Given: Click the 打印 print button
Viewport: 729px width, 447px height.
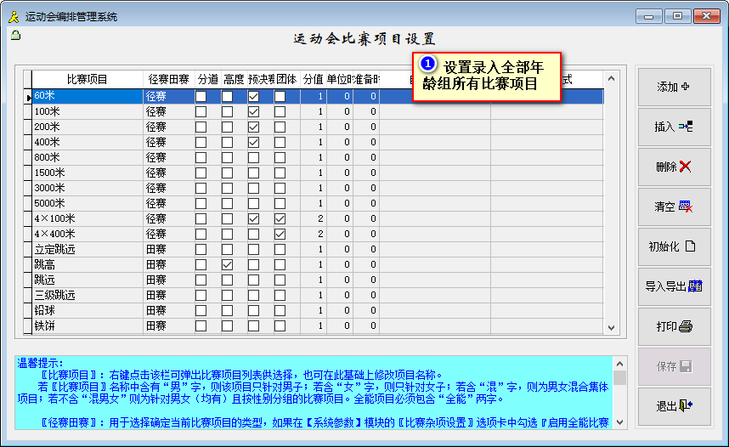Looking at the screenshot, I should point(672,326).
